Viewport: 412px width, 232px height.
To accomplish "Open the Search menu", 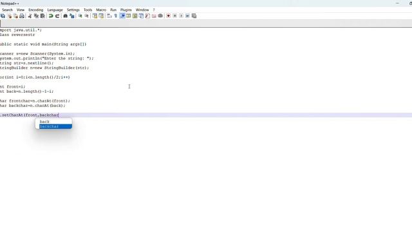I will (x=7, y=10).
